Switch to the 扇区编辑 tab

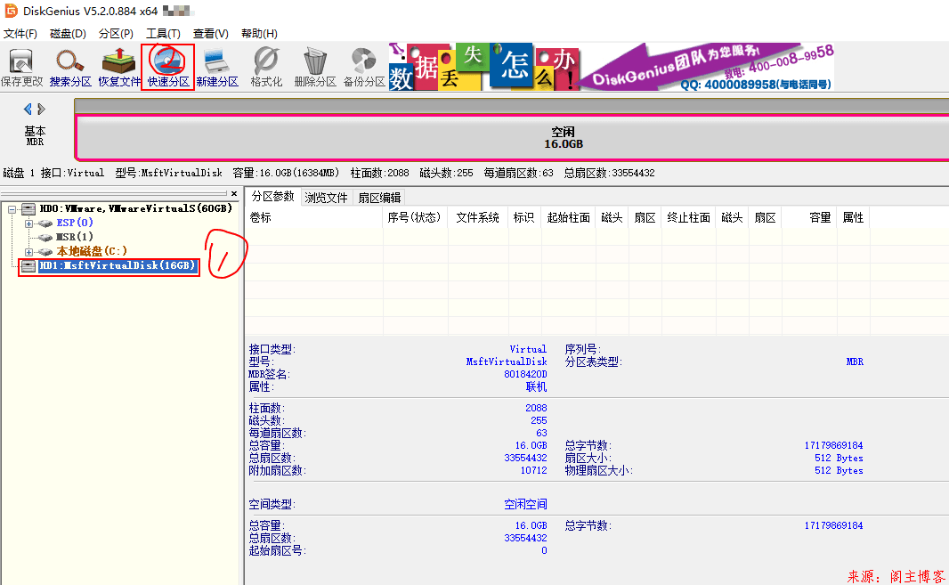(379, 198)
